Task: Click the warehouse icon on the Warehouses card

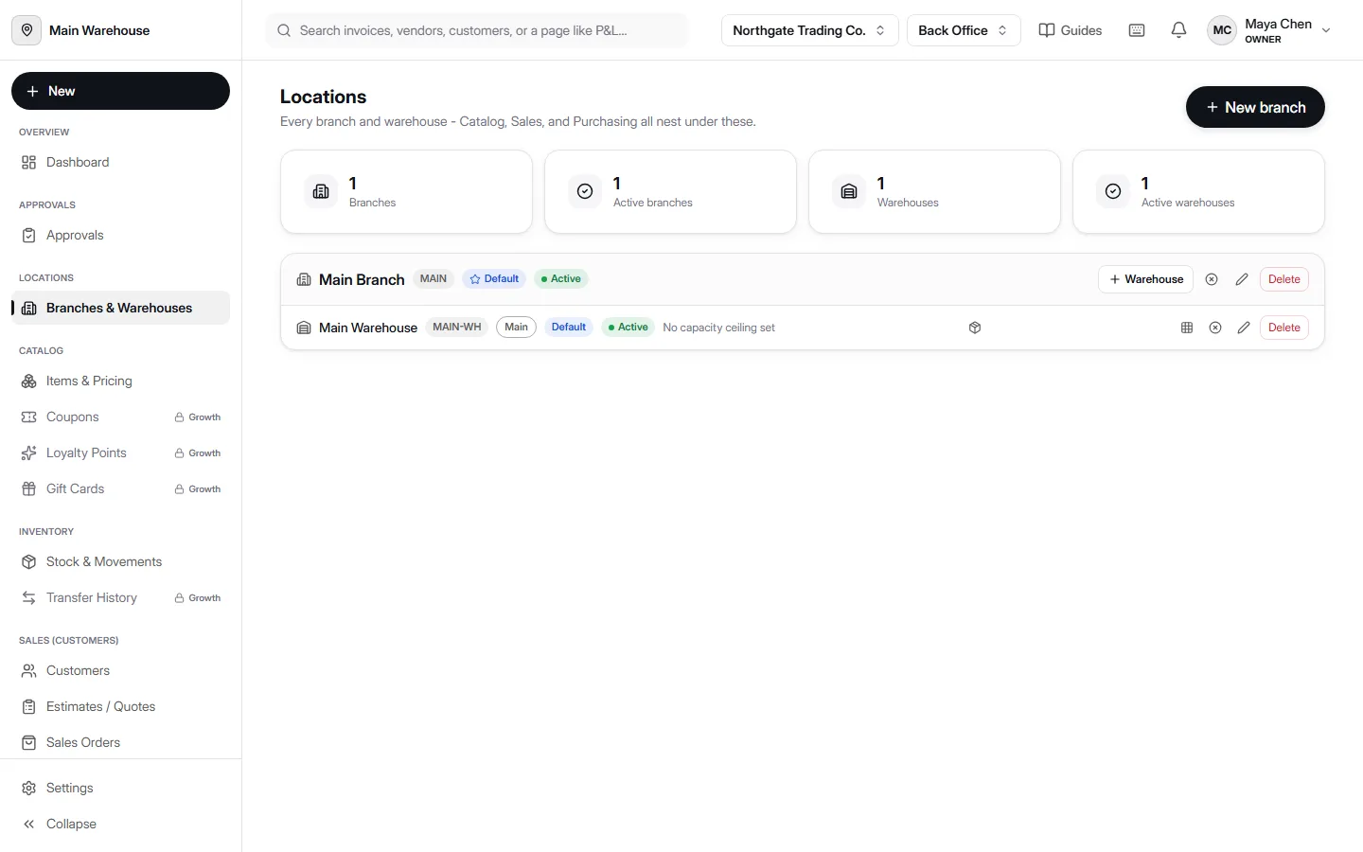Action: pos(849,191)
